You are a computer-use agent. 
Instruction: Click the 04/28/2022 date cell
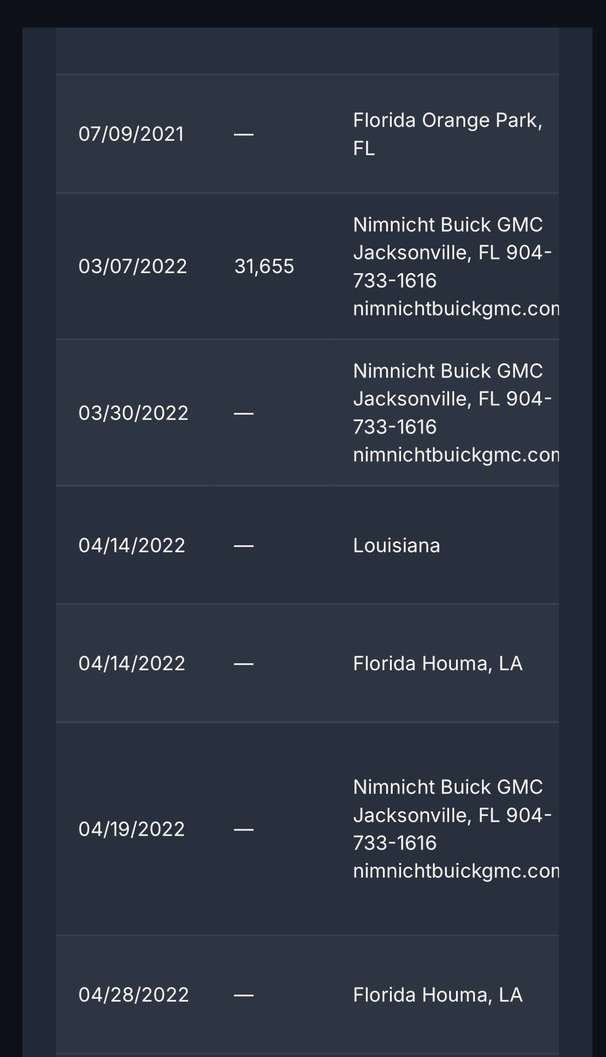coord(133,995)
